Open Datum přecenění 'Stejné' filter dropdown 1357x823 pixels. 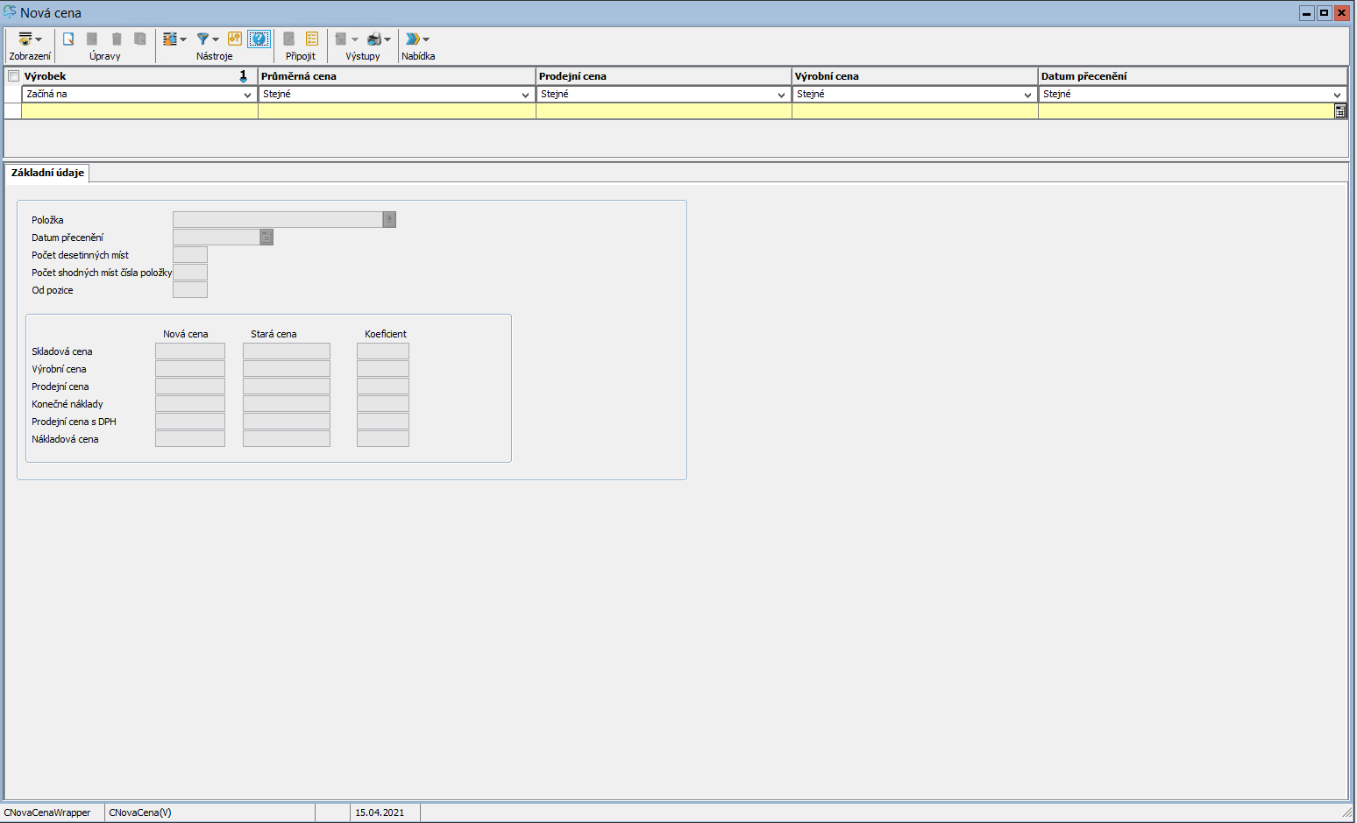point(1337,95)
